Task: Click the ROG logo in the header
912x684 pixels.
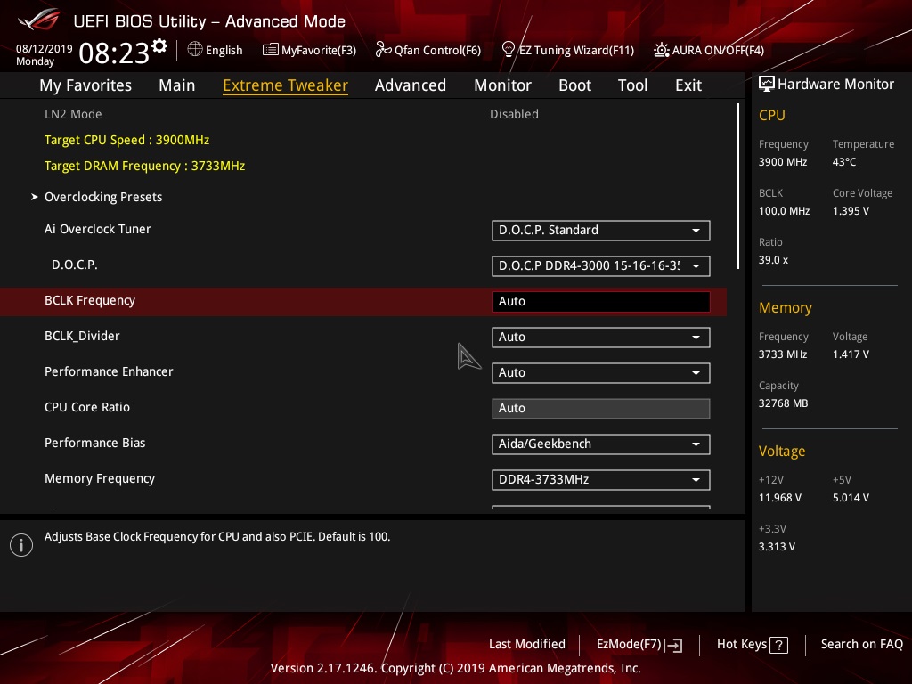Action: (39, 20)
